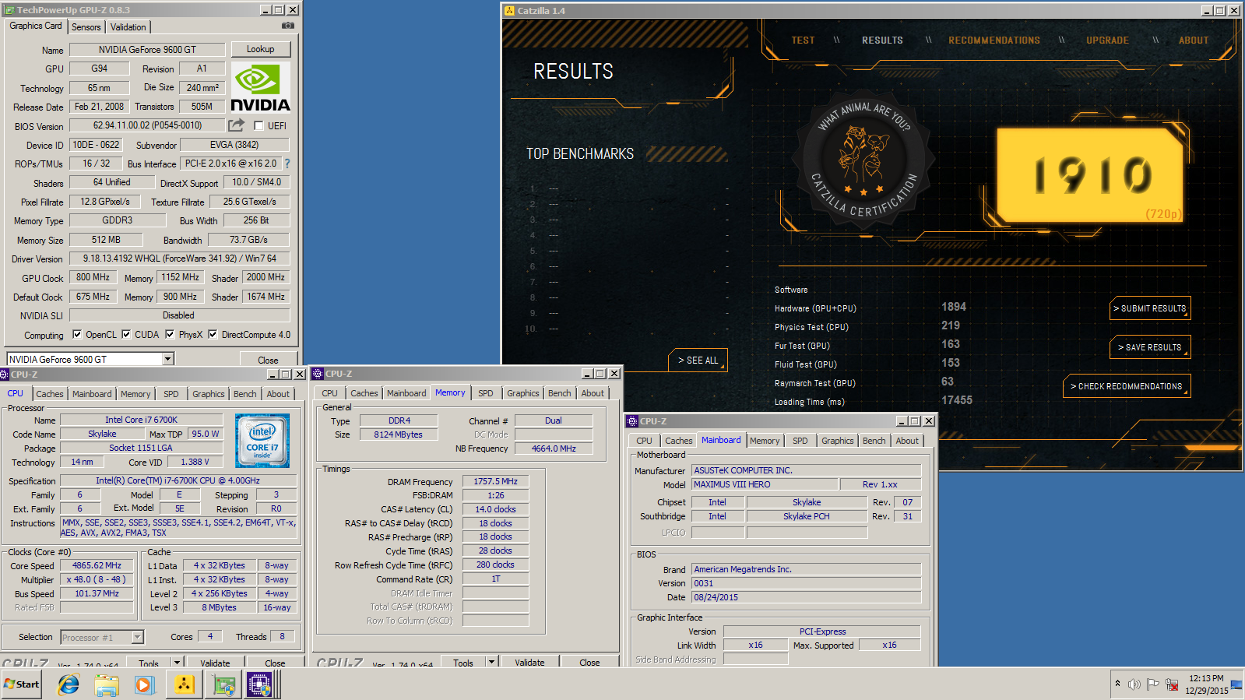Click the Intel Core i7 logo in CPU-Z
Image resolution: width=1245 pixels, height=700 pixels.
coord(262,441)
